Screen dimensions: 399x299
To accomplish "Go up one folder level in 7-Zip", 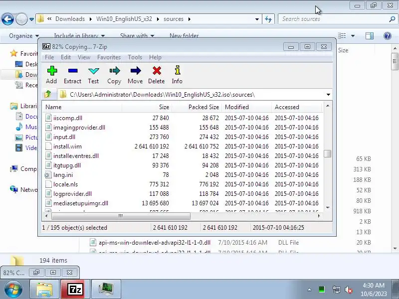I will 48,94.
